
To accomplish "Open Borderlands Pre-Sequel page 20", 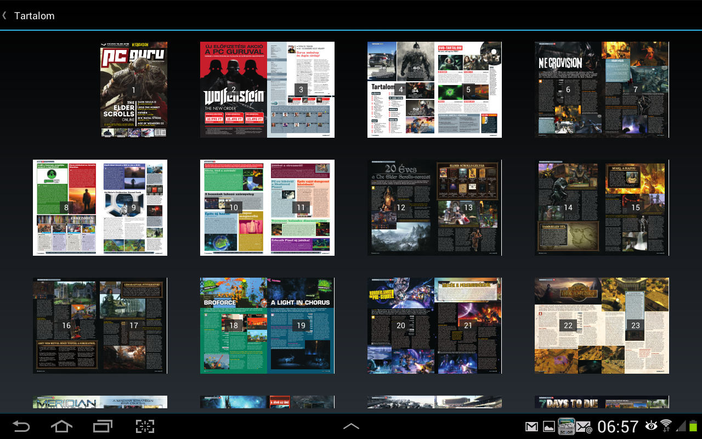I will coord(401,325).
